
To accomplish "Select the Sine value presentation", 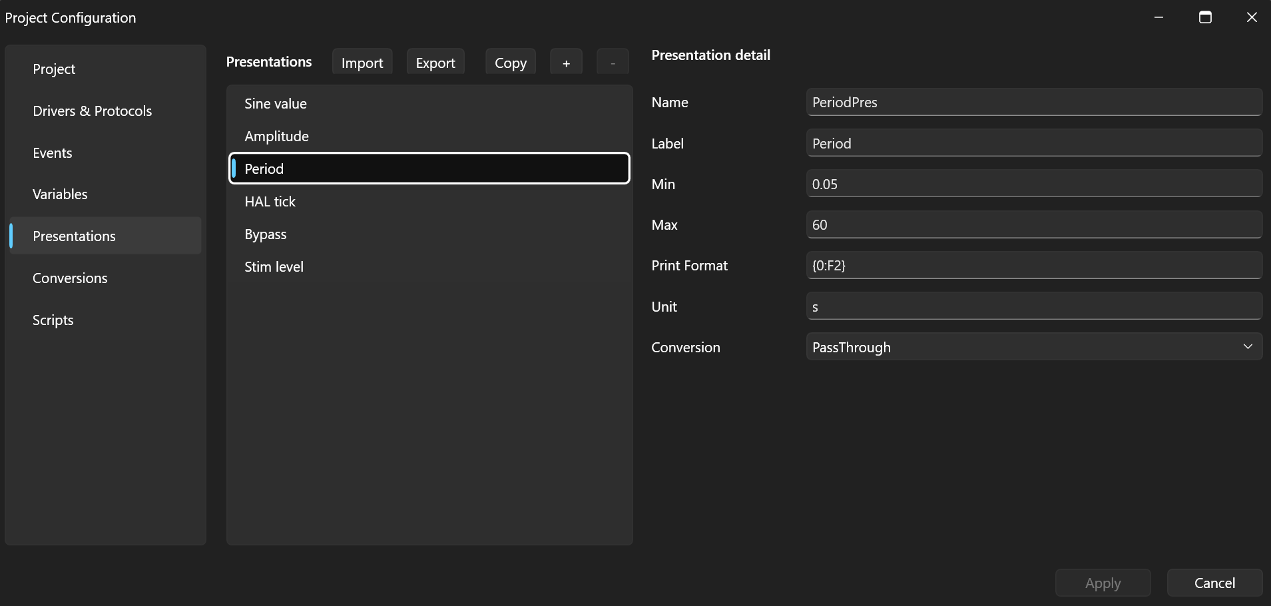I will pos(429,104).
